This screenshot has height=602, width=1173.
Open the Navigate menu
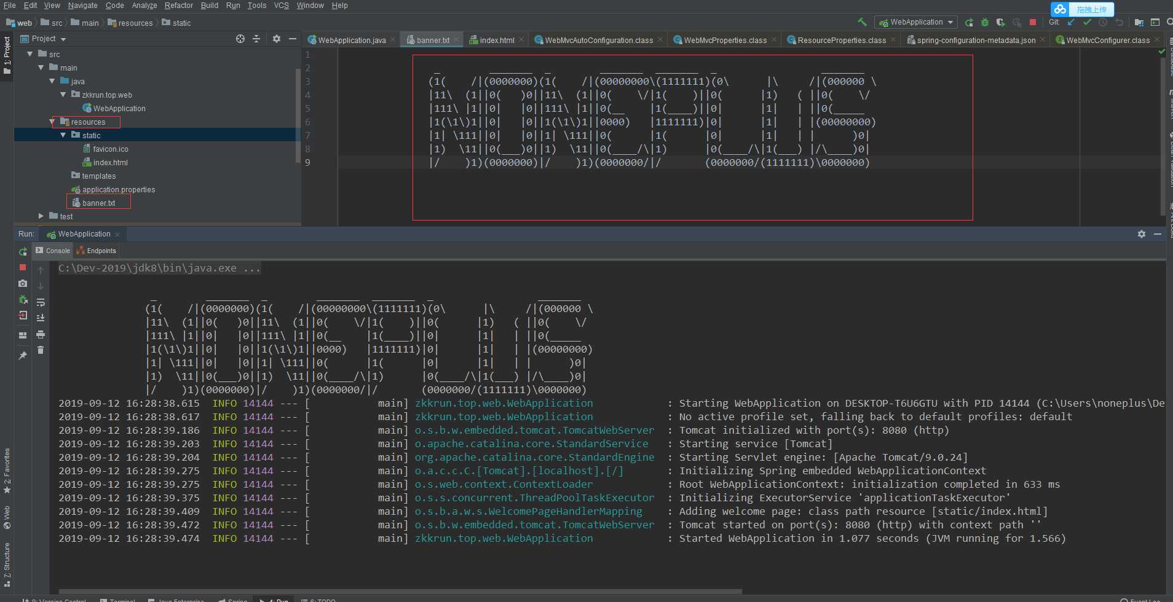click(82, 6)
